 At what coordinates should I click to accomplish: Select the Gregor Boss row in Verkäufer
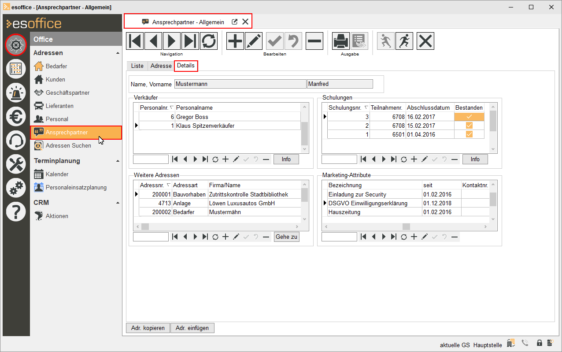tap(217, 117)
